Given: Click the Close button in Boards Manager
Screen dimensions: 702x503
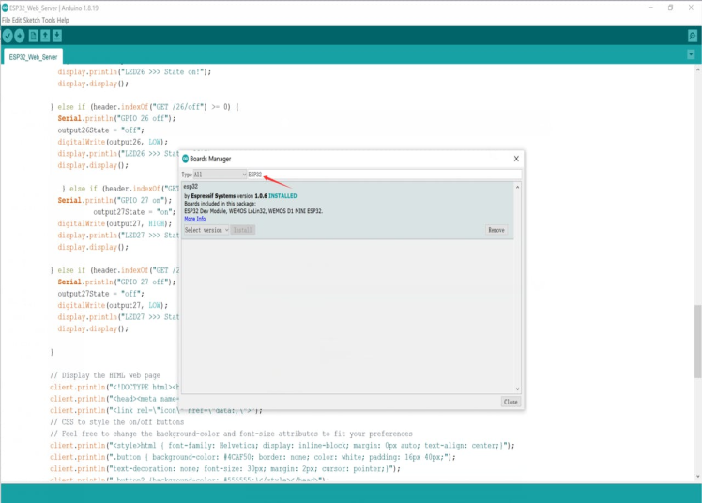Looking at the screenshot, I should point(510,401).
